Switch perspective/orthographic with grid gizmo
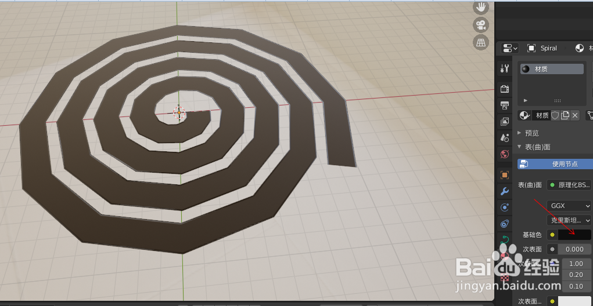This screenshot has height=306, width=593. click(481, 42)
